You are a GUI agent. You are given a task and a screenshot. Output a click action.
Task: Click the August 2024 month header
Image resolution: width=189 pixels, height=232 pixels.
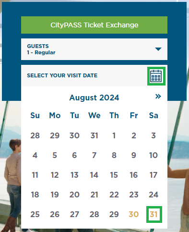click(x=94, y=98)
